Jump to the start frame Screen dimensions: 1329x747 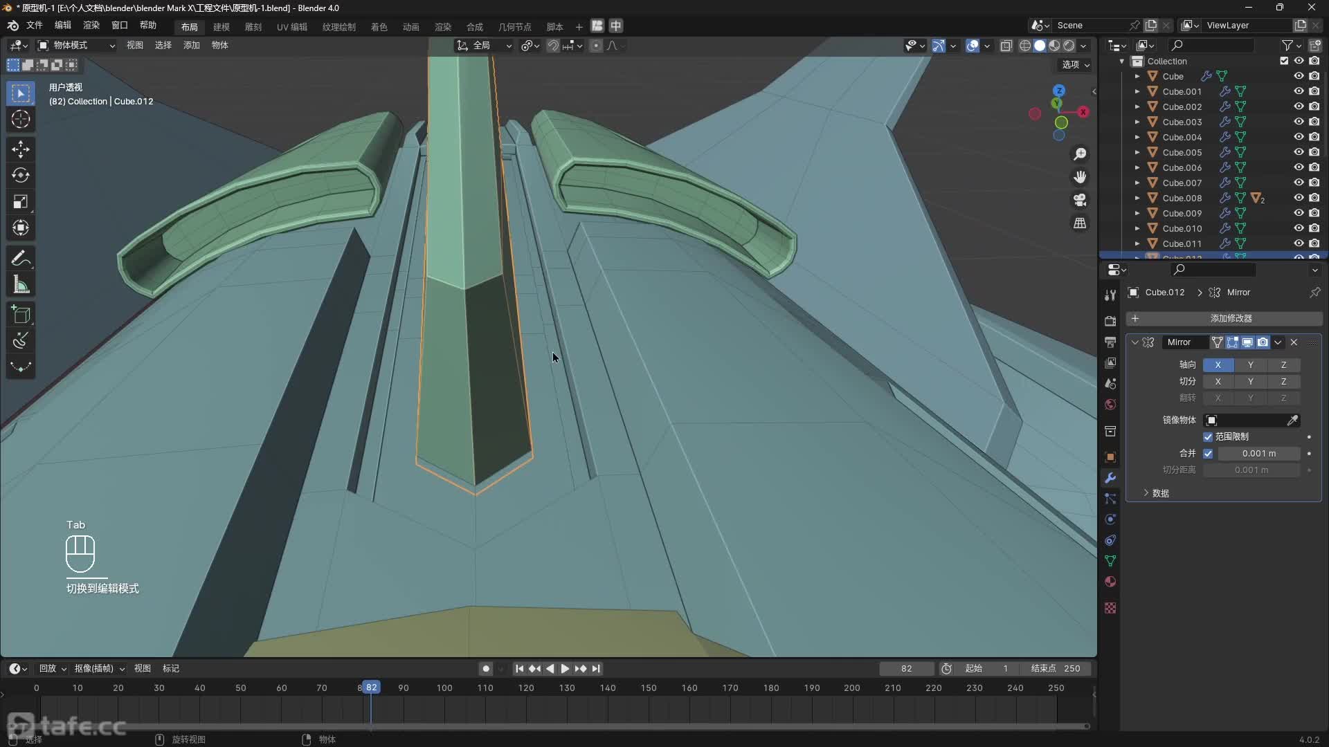(x=519, y=669)
